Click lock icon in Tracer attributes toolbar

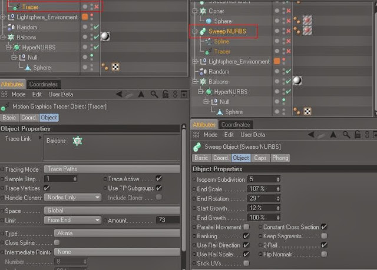166,94
